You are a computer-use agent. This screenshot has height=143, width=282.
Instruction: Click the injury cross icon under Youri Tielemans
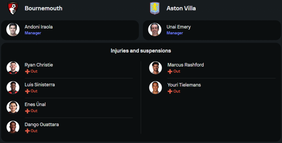point(170,91)
